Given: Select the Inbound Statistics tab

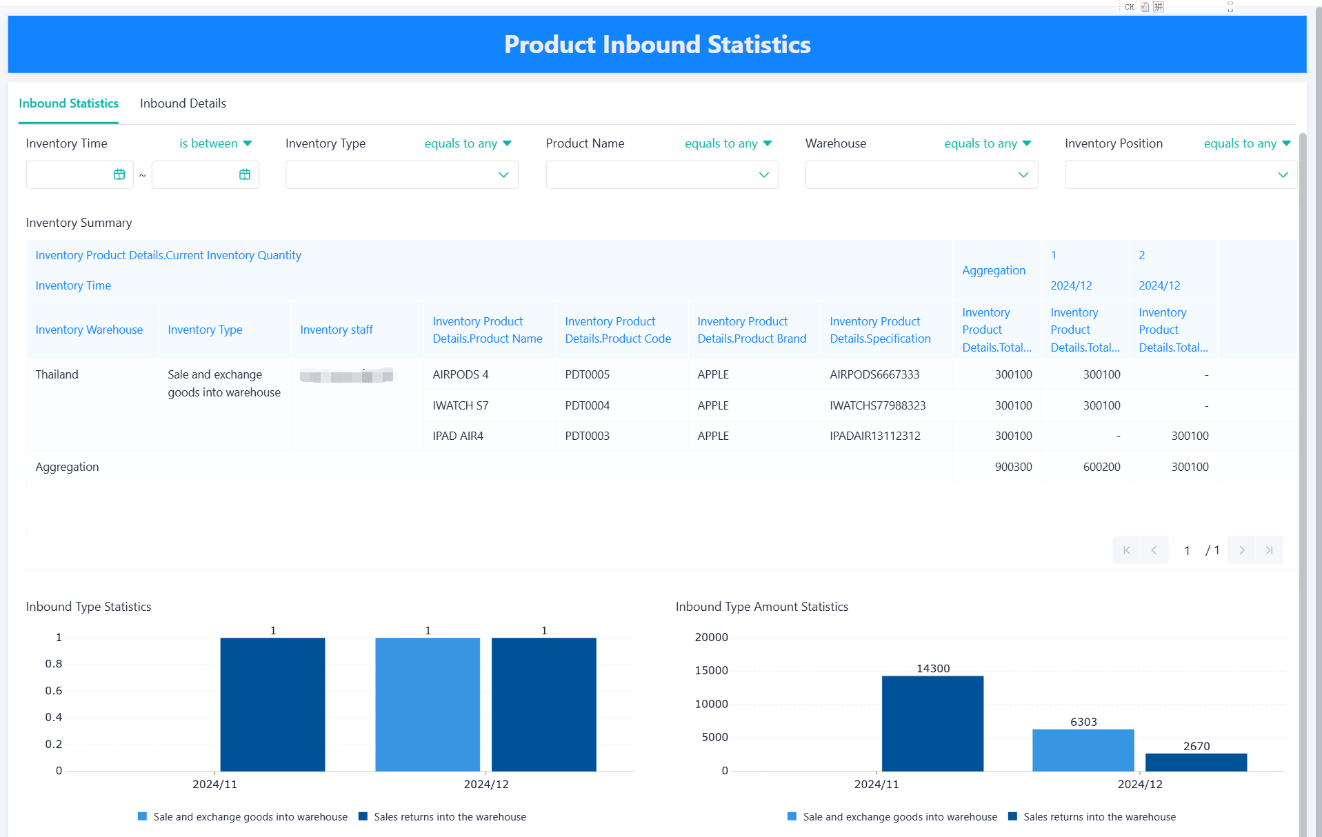Looking at the screenshot, I should 68,103.
